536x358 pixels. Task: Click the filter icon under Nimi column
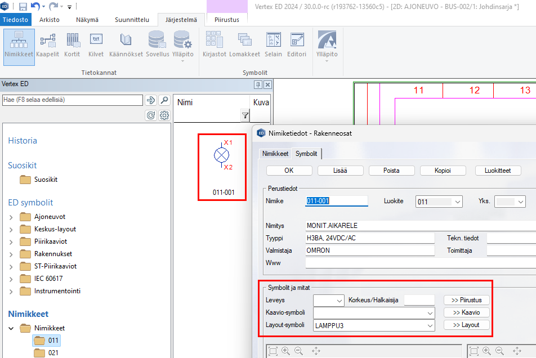(245, 116)
